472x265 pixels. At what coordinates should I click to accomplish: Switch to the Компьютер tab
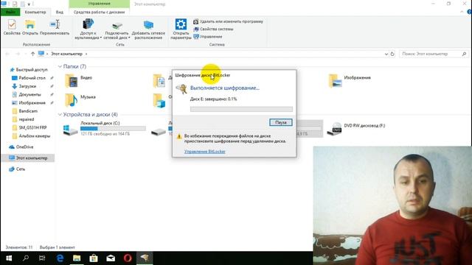pos(35,12)
